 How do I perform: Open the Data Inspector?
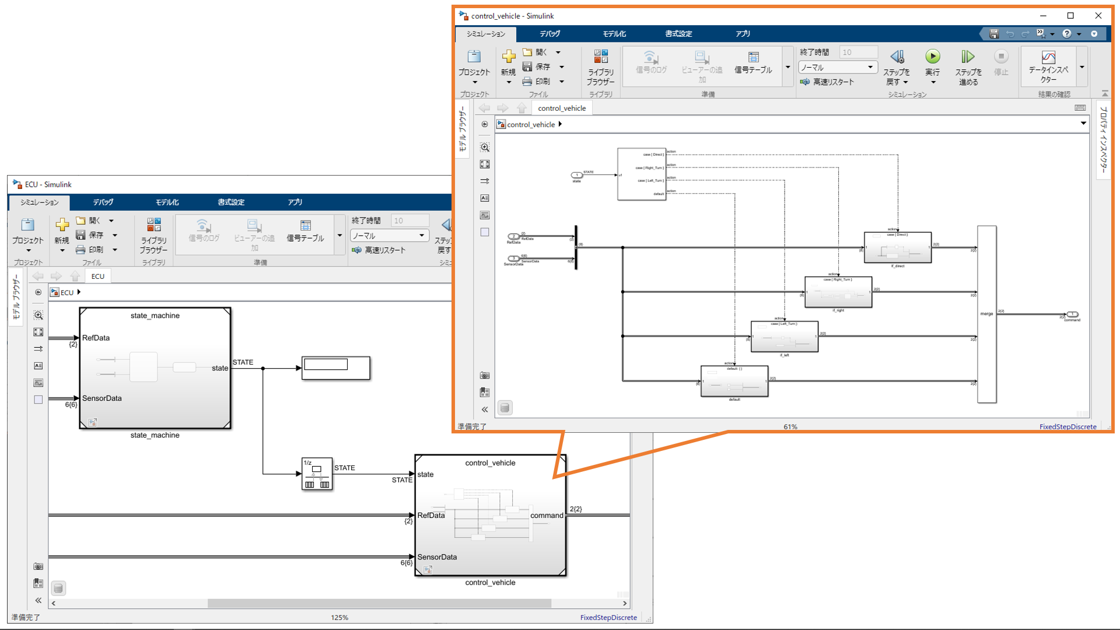point(1047,65)
